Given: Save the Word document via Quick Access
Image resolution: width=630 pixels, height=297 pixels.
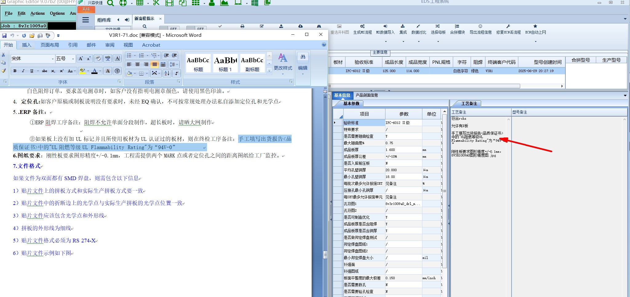Looking at the screenshot, I should coord(4,36).
